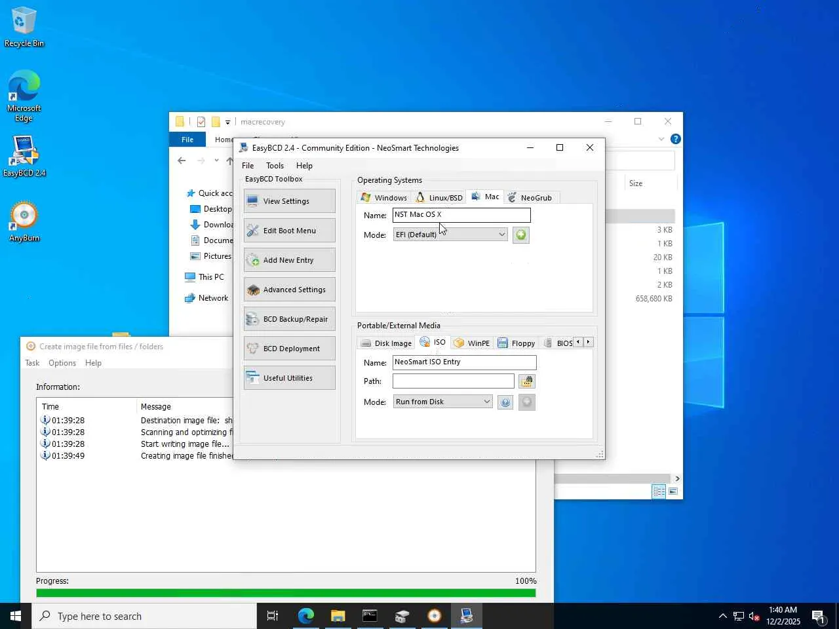Click AnyBurn green progress bar
Viewport: 839px width, 629px height.
pos(286,593)
